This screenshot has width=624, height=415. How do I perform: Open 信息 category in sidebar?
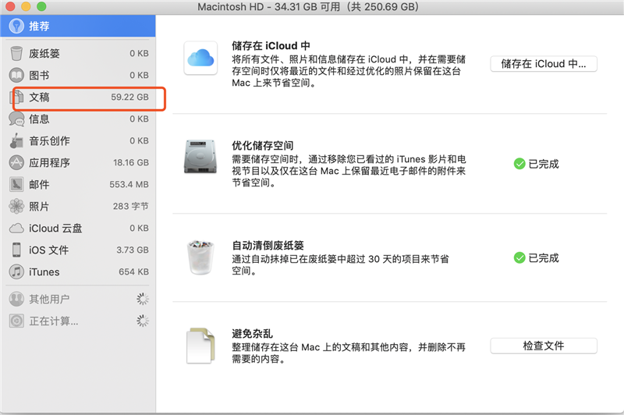click(x=78, y=119)
